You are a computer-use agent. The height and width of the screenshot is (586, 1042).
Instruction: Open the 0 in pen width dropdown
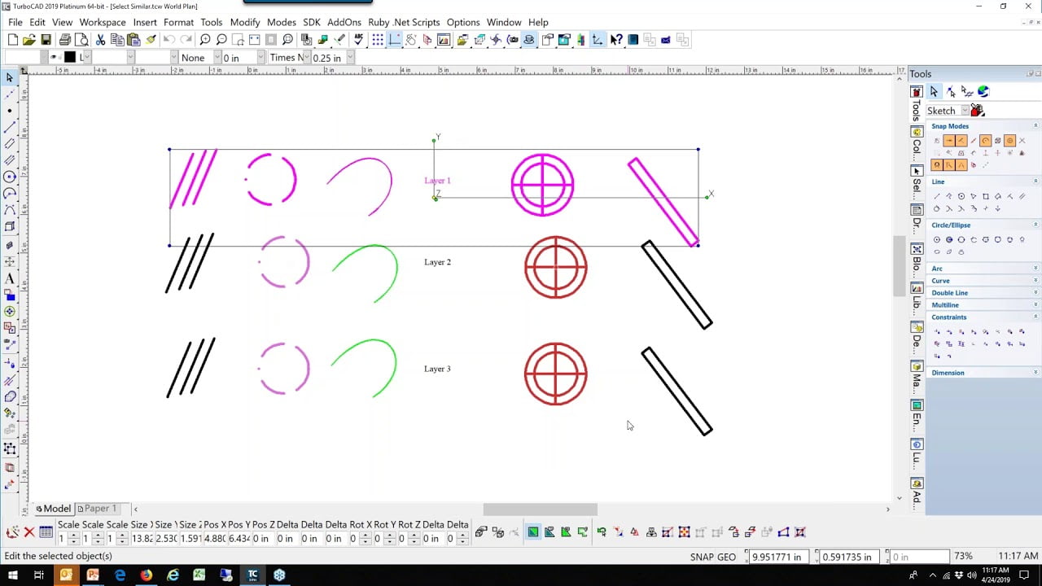coord(260,58)
